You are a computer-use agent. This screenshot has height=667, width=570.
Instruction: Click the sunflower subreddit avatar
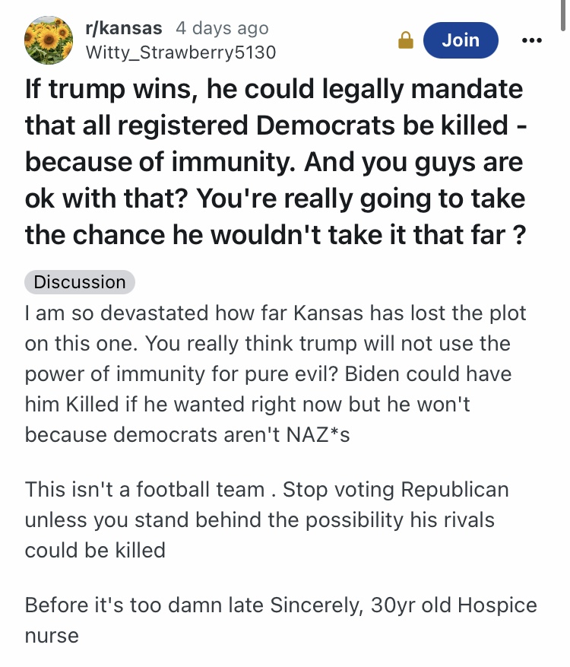pos(50,40)
